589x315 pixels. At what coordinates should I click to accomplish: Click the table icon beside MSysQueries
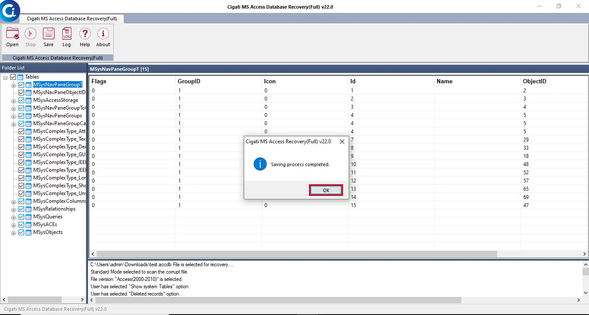point(28,217)
